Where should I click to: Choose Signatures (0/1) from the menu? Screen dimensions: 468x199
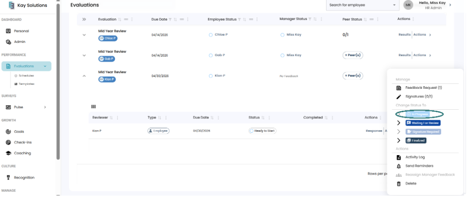[419, 97]
